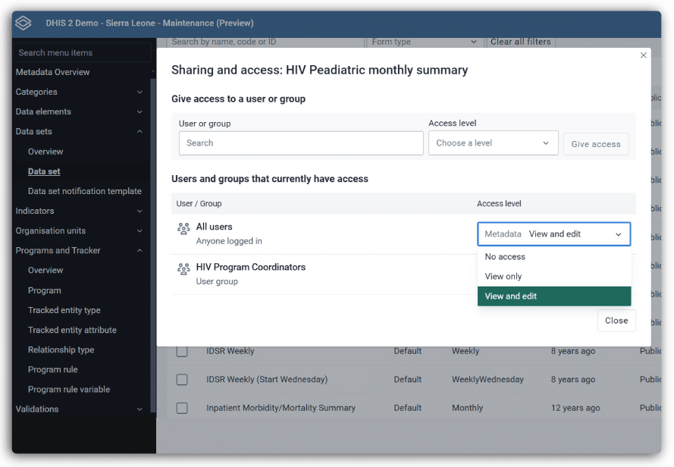Expand the Data elements menu section
674x467 pixels.
[140, 111]
